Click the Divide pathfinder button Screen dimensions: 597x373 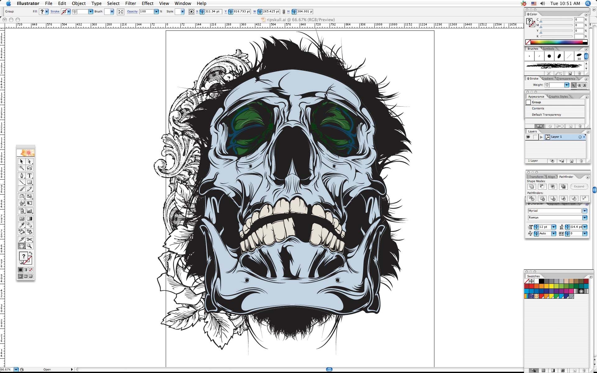[x=531, y=198]
